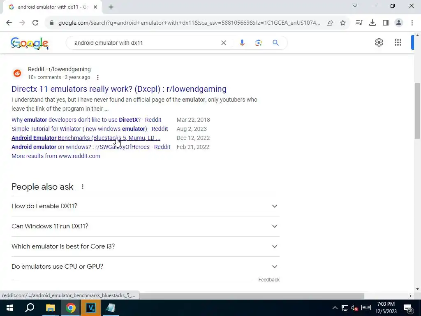
Task: Open 'Android emulator on windows?' Reddit link
Action: click(x=91, y=147)
